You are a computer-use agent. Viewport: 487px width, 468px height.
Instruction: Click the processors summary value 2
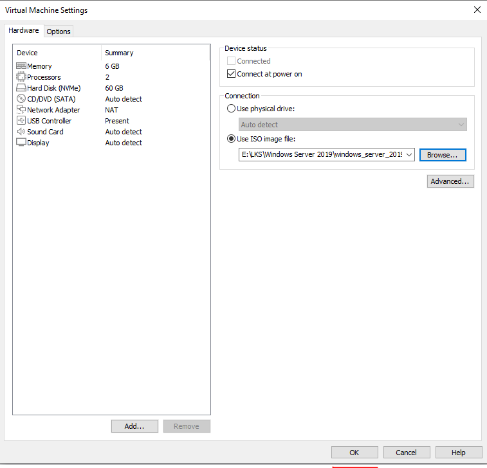107,77
